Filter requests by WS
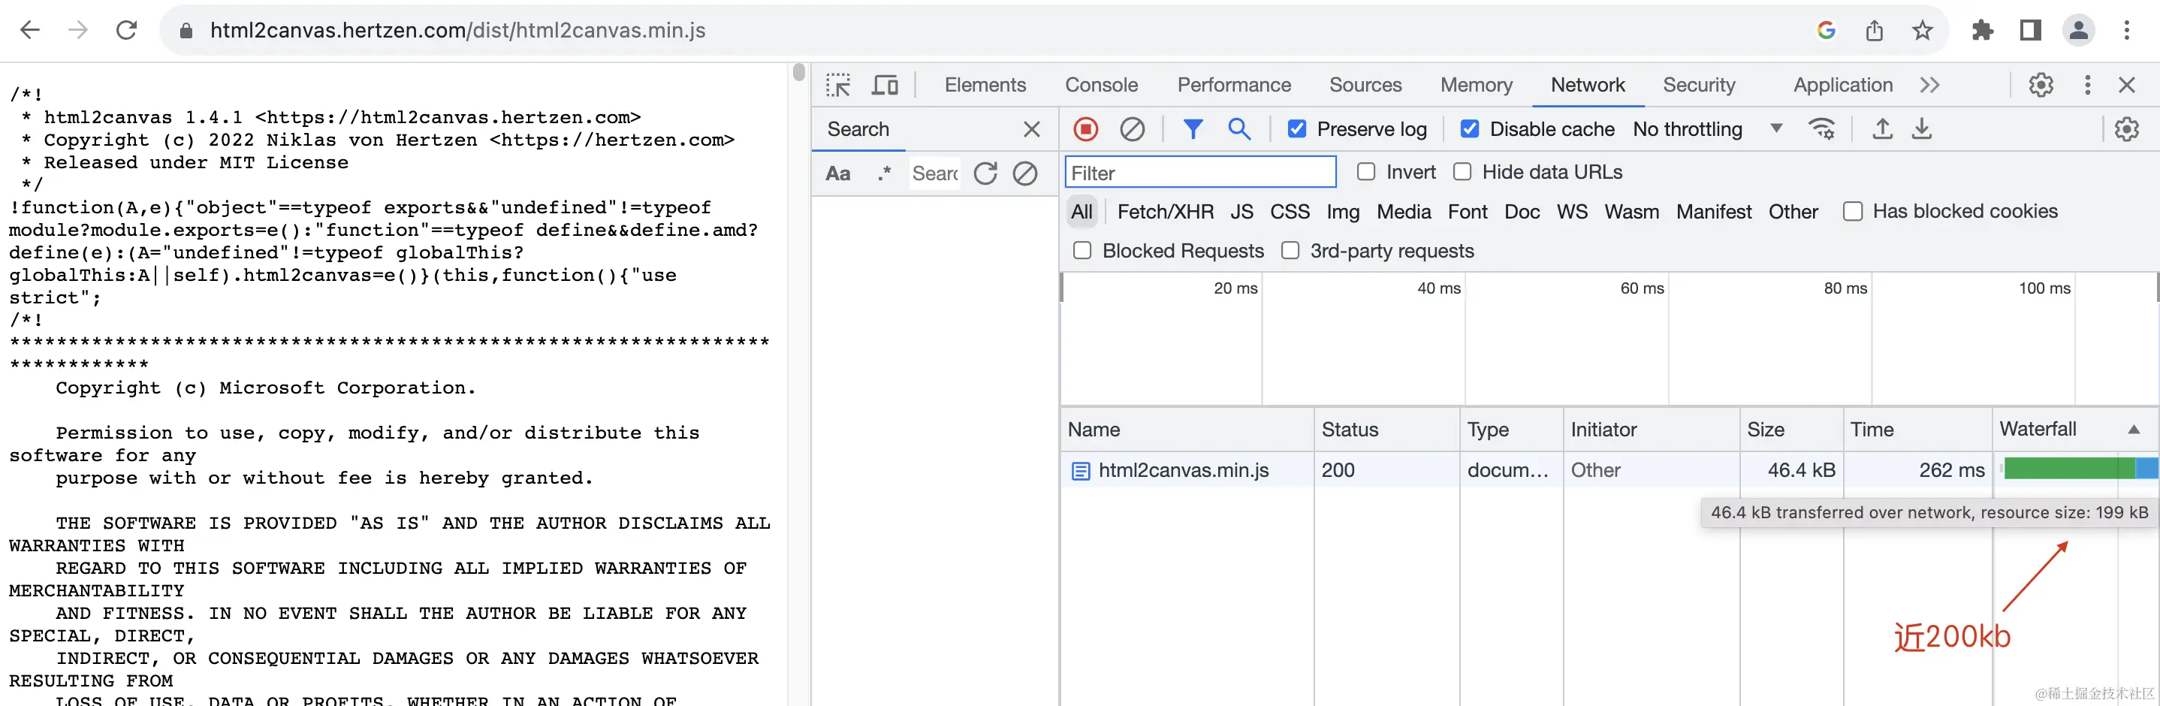 (1572, 212)
